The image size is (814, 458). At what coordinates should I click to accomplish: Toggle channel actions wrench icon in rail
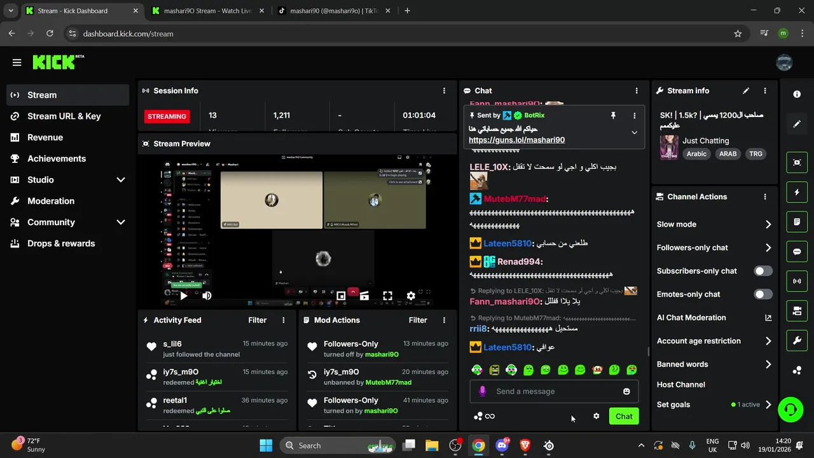pos(797,340)
